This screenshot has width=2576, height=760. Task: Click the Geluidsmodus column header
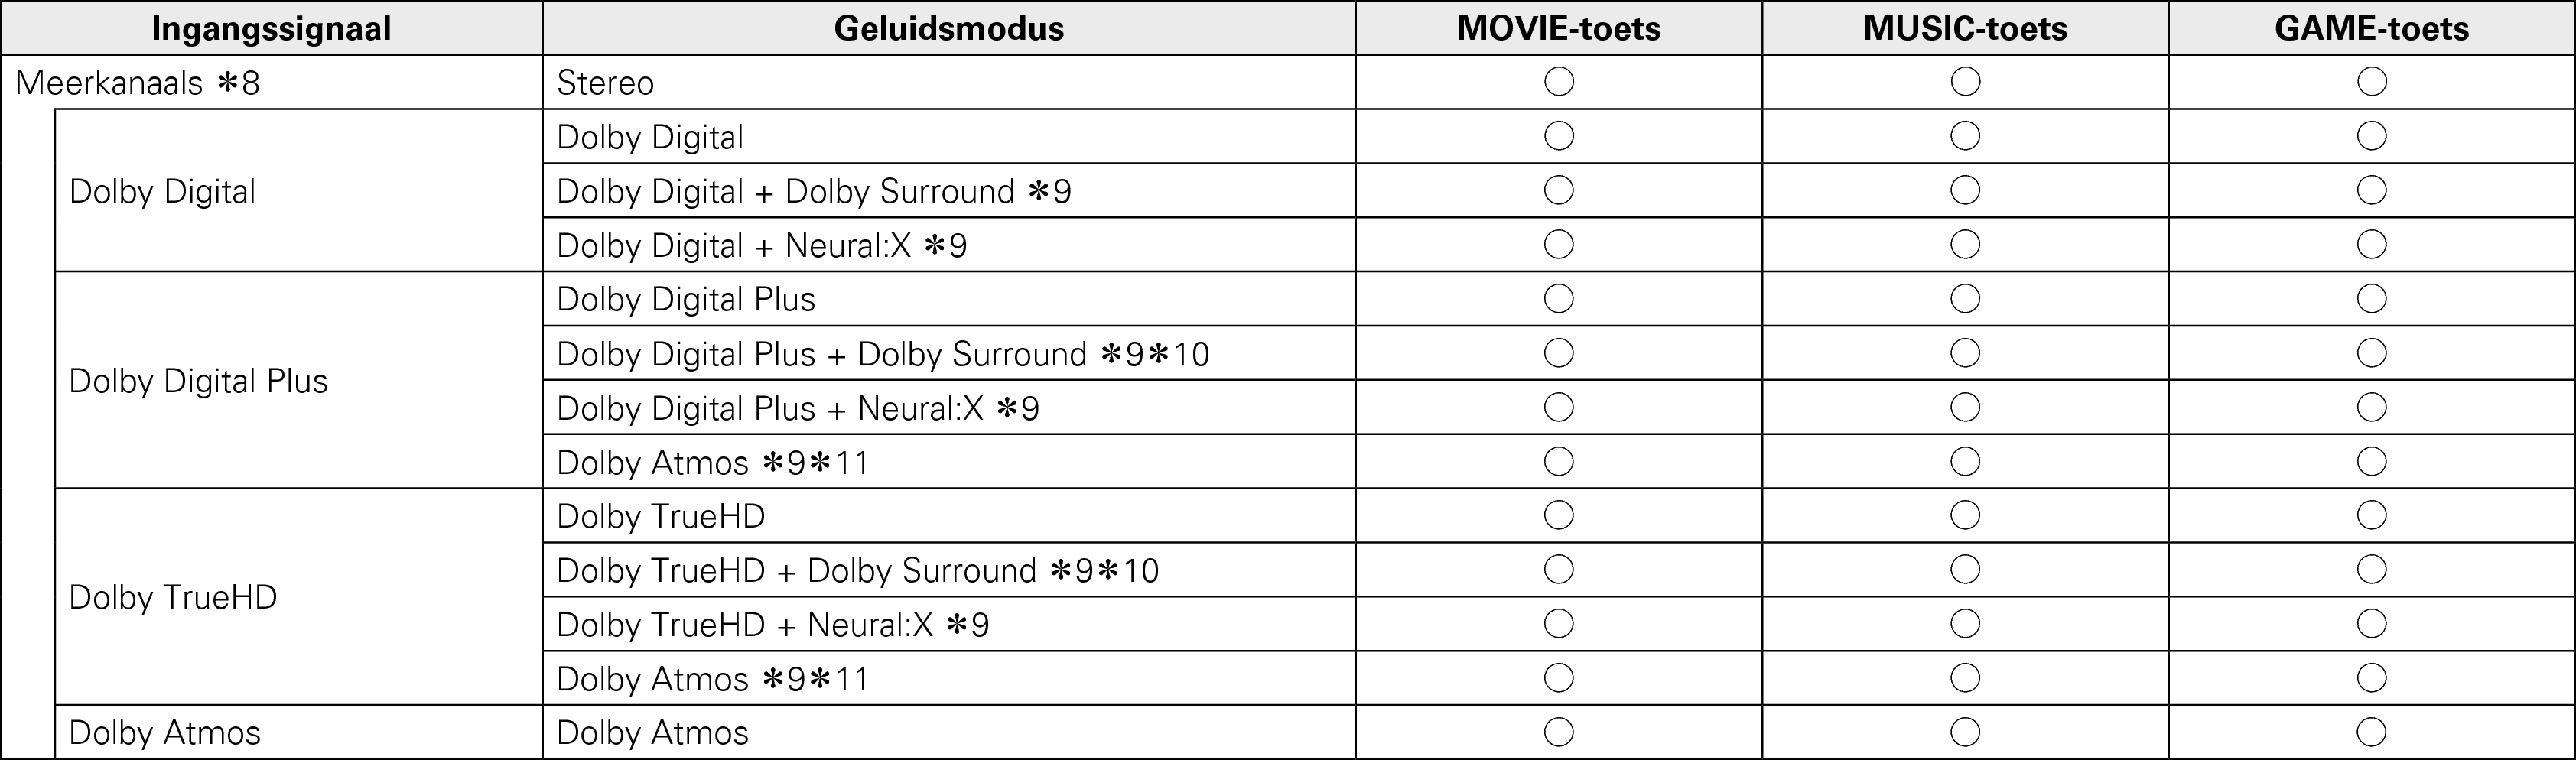tap(948, 28)
